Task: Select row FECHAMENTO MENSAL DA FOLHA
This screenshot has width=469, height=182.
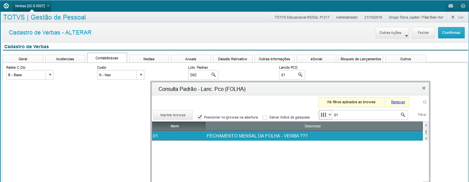Action: [x=287, y=136]
